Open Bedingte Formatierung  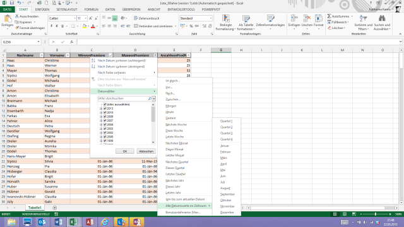[226, 23]
